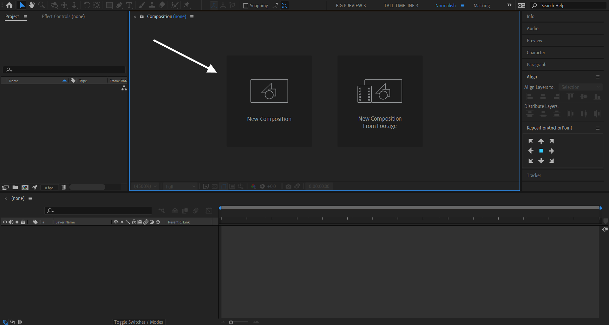
Task: Open the Full resolution dropdown
Action: [x=180, y=186]
